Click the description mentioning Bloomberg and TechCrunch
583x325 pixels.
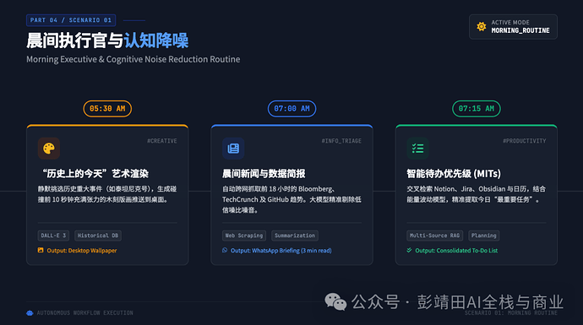pos(291,199)
